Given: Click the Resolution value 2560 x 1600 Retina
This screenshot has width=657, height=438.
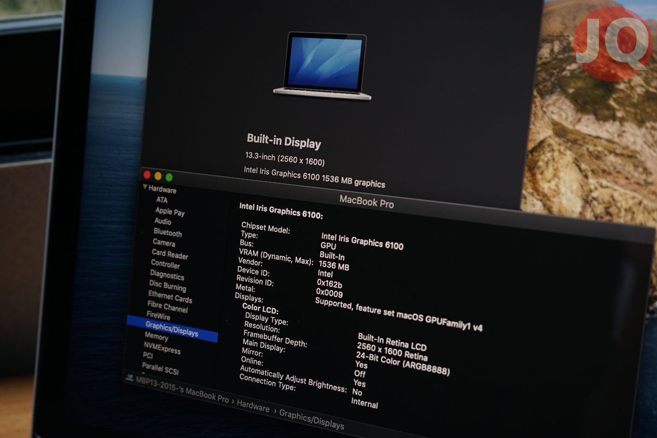Looking at the screenshot, I should (x=392, y=352).
